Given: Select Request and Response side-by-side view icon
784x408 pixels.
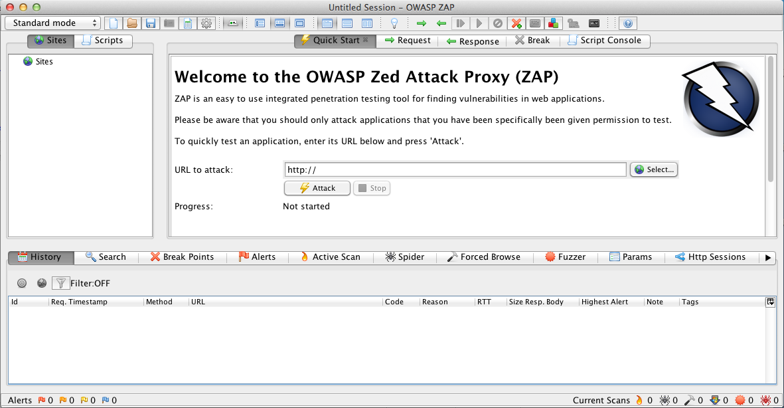Looking at the screenshot, I should (x=367, y=23).
